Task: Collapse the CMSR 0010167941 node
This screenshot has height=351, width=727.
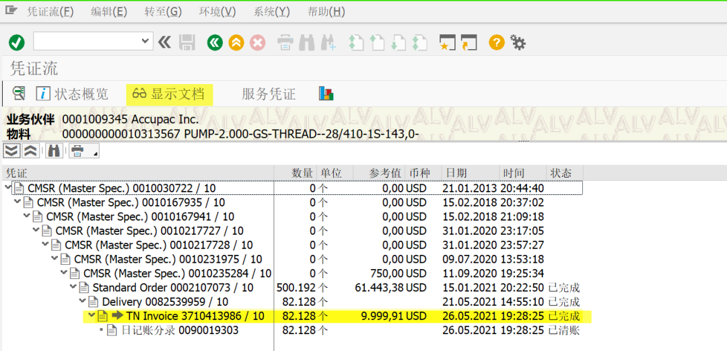Action: coord(26,216)
